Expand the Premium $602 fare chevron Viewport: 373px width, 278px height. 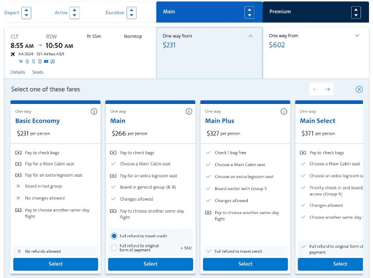(357, 36)
